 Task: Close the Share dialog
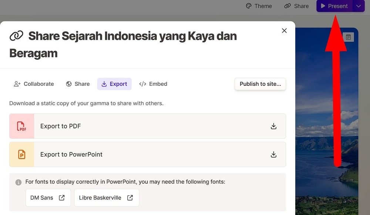[x=284, y=31]
